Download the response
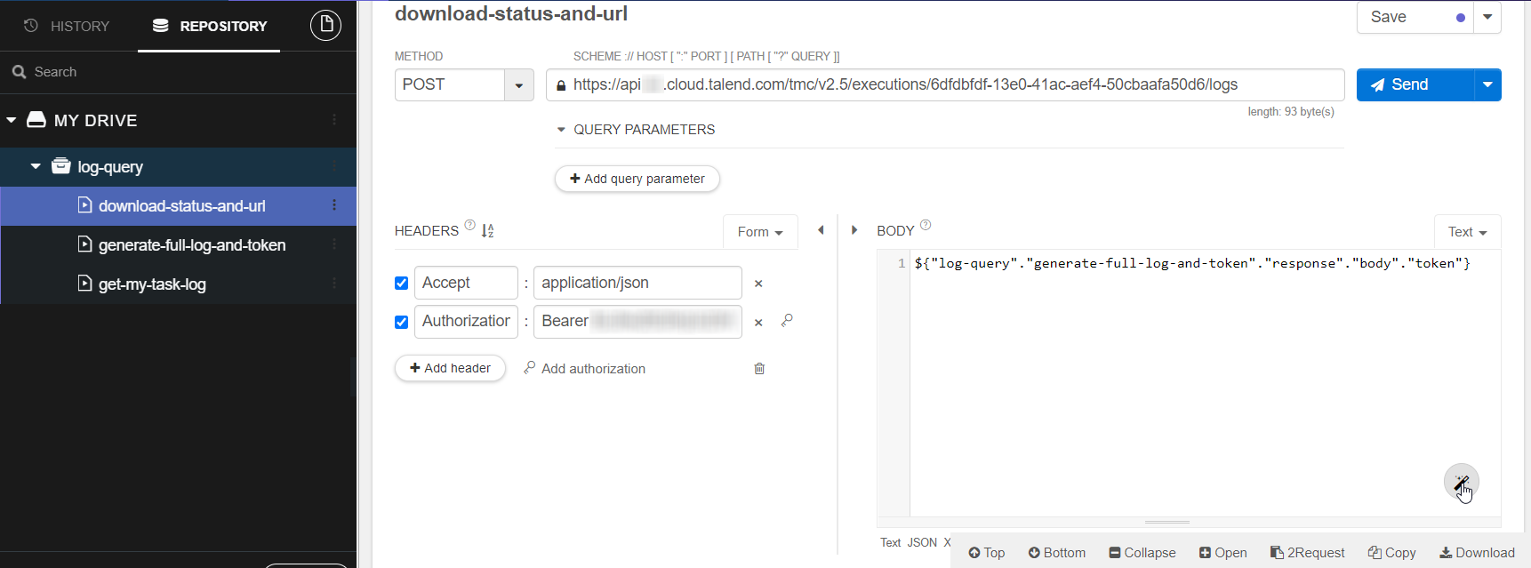The height and width of the screenshot is (568, 1531). [x=1478, y=553]
